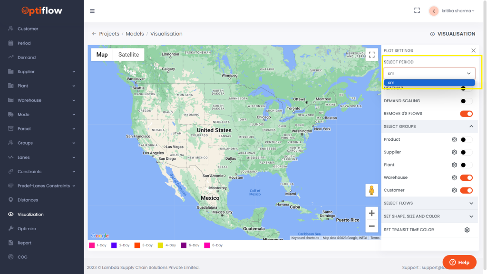
Task: Close the Plot Settings panel
Action: (x=473, y=50)
